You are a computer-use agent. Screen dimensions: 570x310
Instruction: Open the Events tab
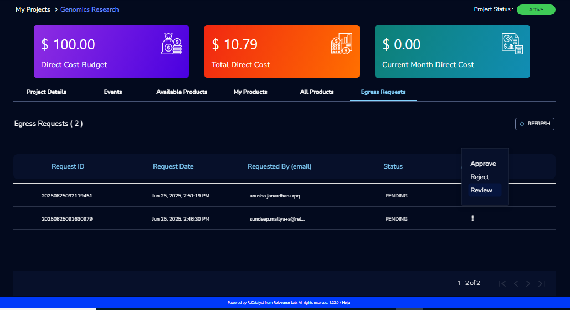point(113,92)
